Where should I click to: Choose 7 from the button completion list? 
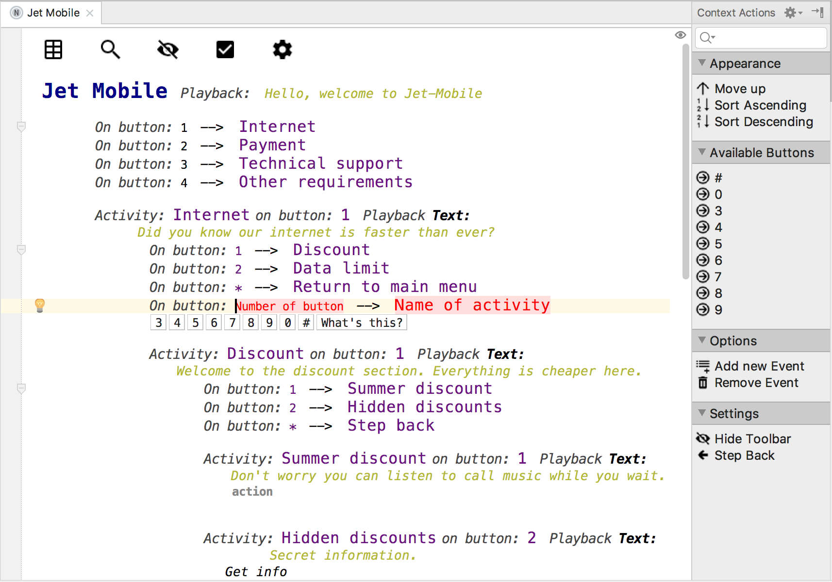click(x=233, y=323)
